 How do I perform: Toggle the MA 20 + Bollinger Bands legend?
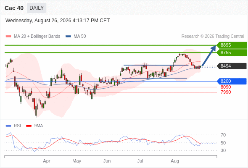coord(37,37)
